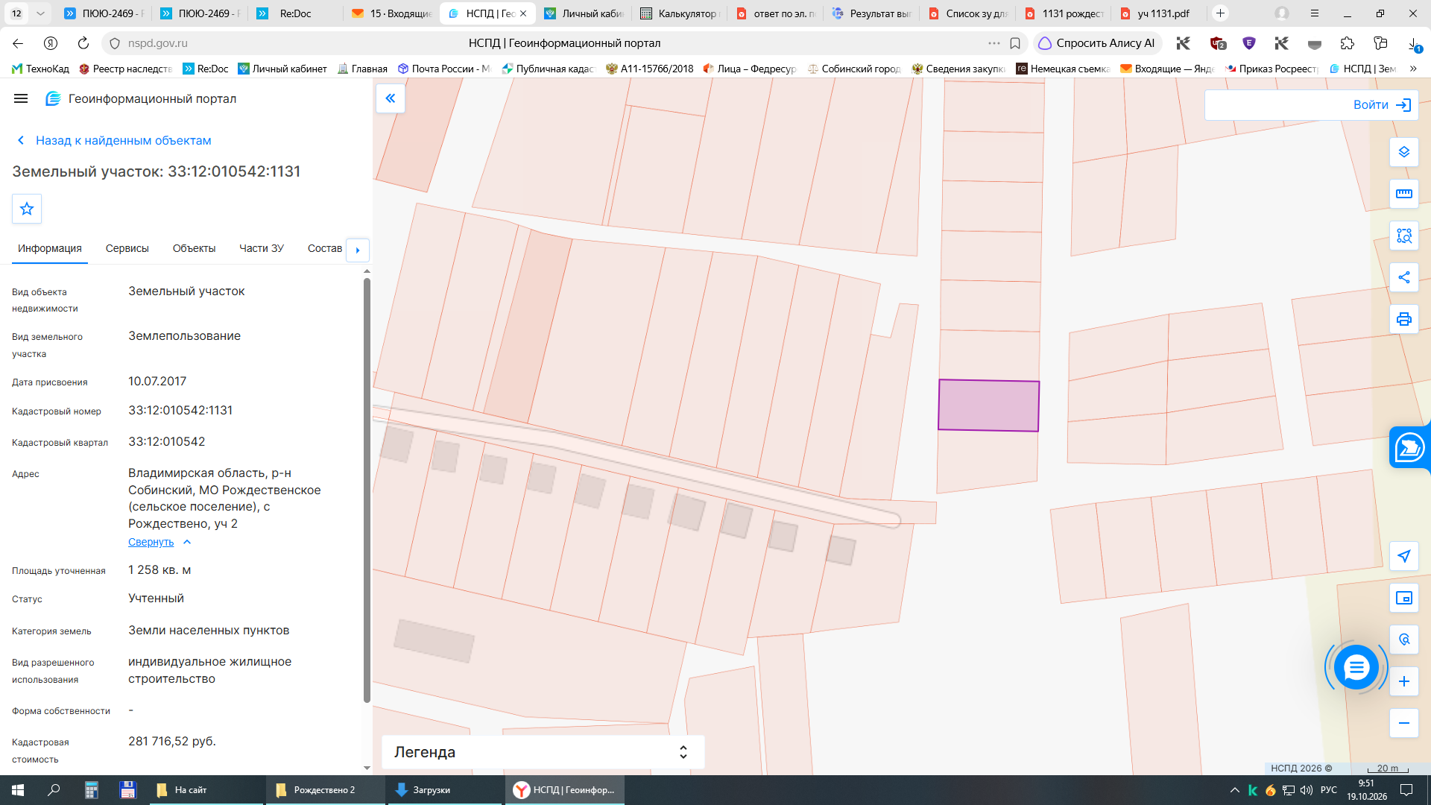Open the hamburger main menu
This screenshot has height=805, width=1431.
21,98
